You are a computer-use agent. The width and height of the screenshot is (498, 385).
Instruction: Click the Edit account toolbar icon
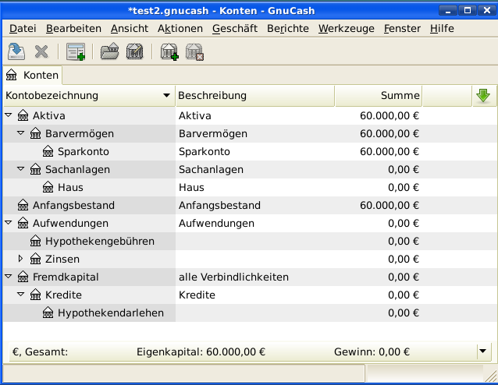point(134,52)
